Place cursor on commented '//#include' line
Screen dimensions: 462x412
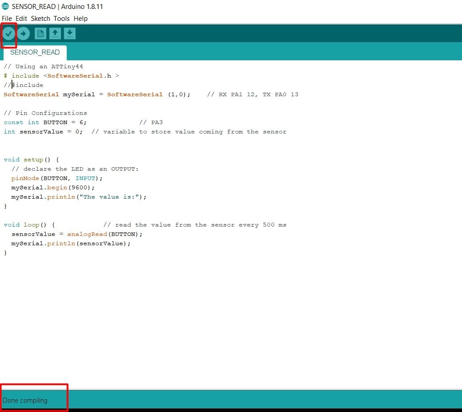pos(23,85)
